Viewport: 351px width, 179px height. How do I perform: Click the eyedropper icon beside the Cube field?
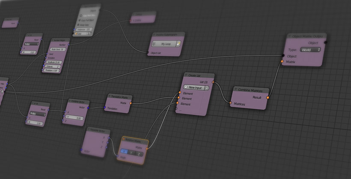[x=90, y=33]
